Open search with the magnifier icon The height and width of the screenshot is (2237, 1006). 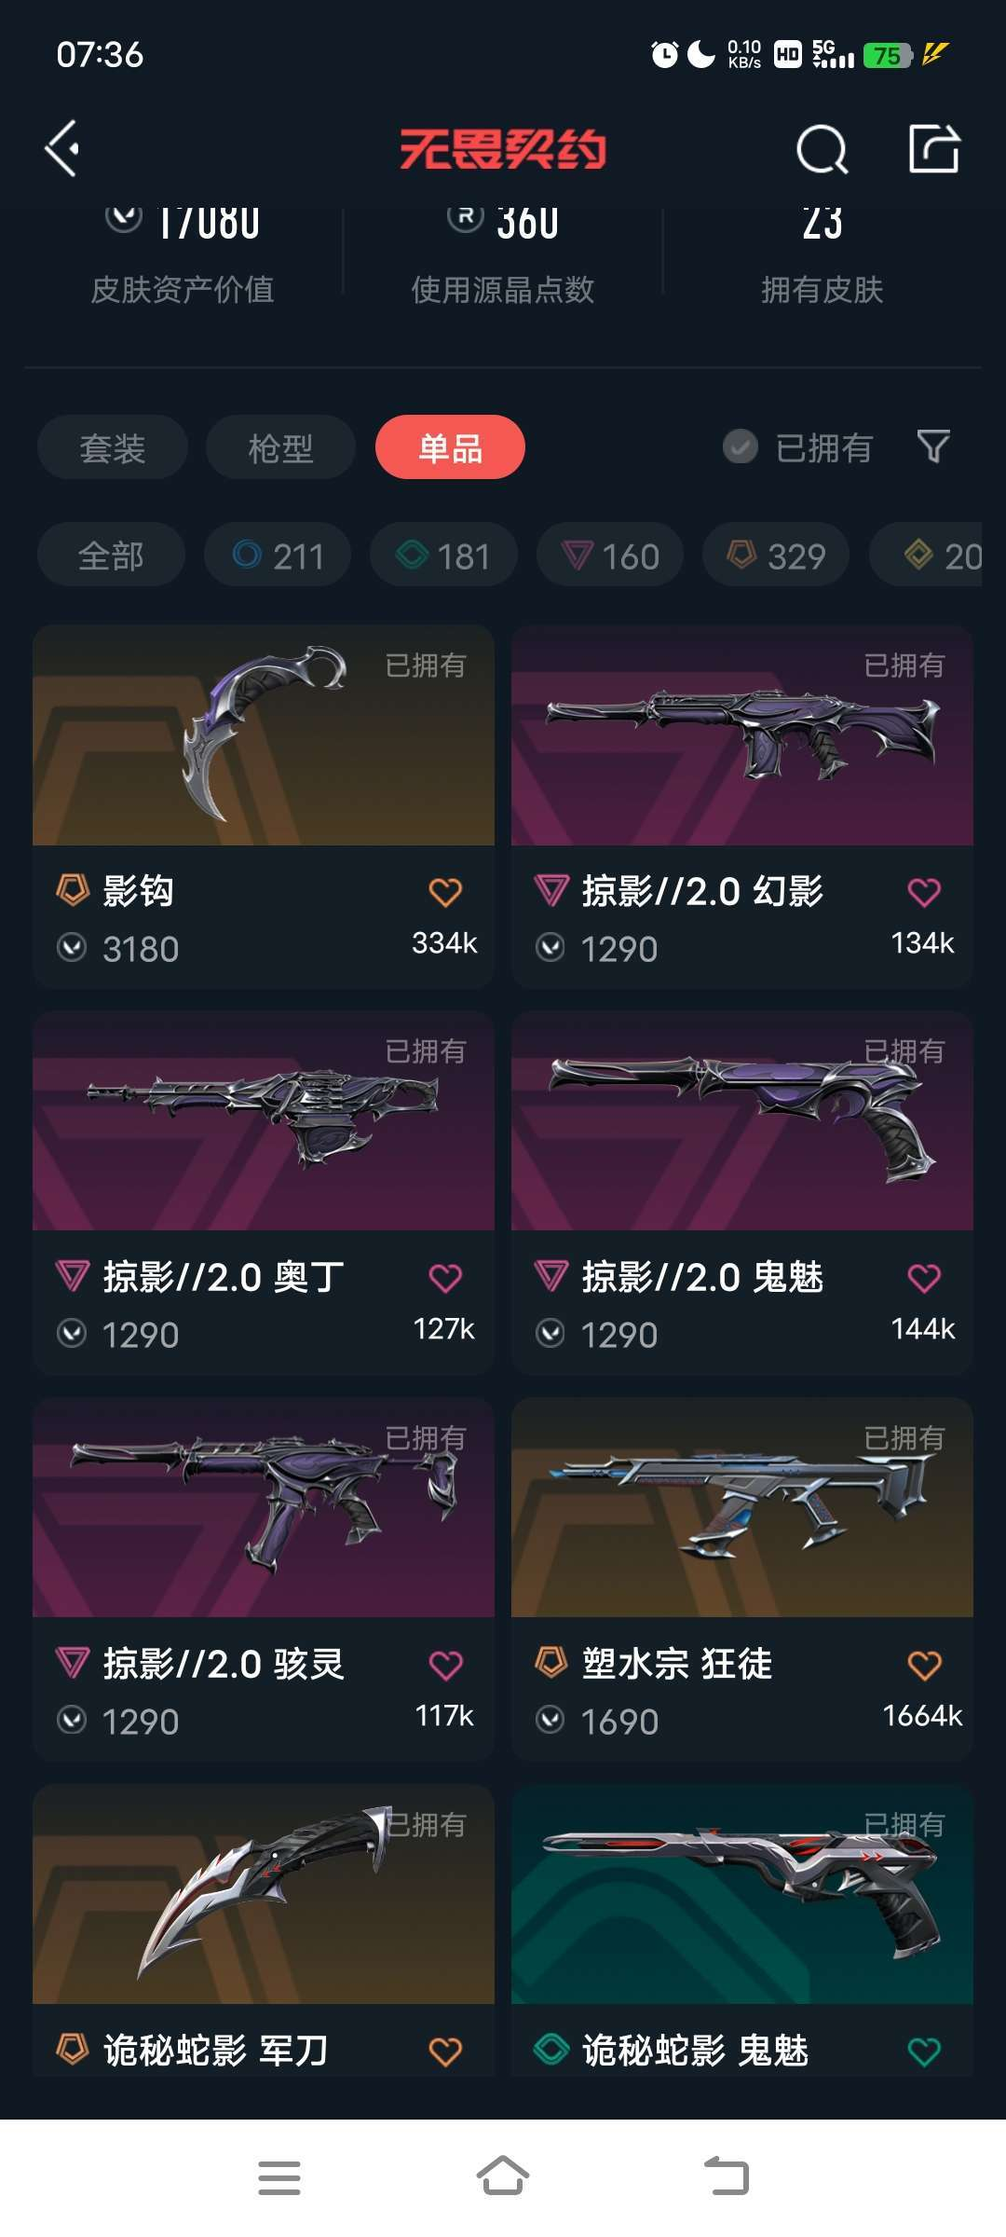click(x=822, y=149)
